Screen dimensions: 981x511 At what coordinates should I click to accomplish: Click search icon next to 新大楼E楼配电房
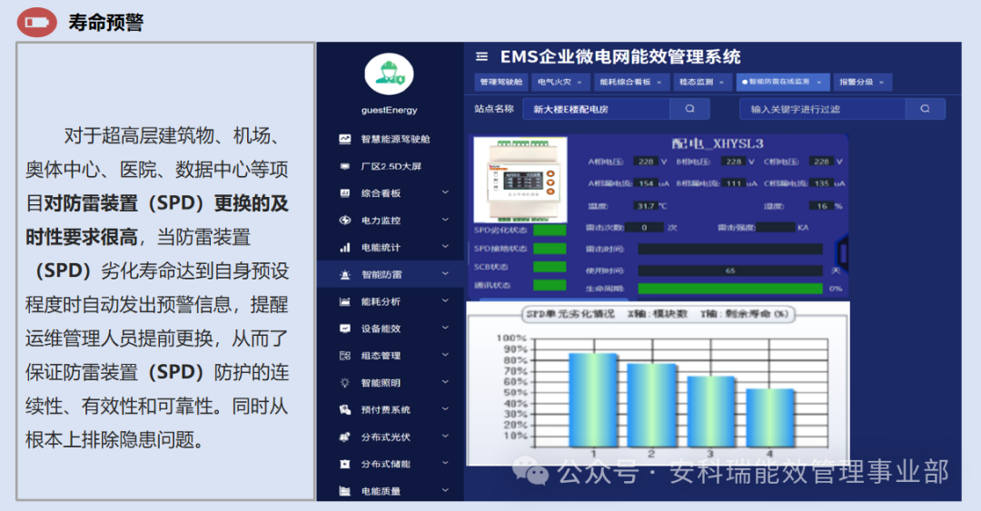[x=689, y=109]
